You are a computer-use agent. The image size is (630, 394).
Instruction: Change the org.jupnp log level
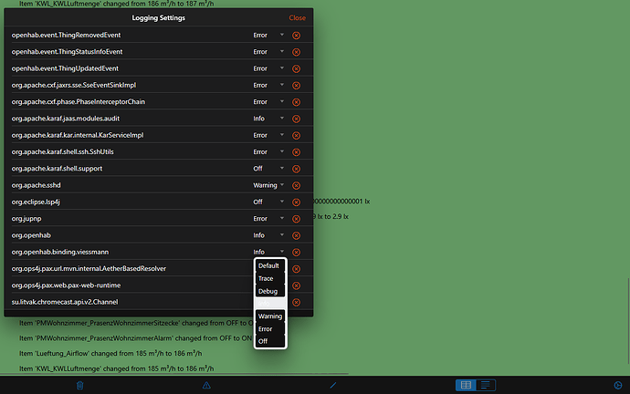click(268, 219)
